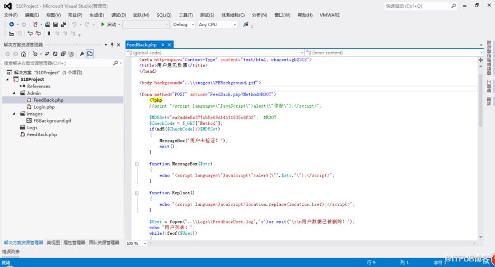Viewport: 495px width, 267px height.
Task: Click the search magnifier in Solution Explorer
Action: click(x=116, y=63)
